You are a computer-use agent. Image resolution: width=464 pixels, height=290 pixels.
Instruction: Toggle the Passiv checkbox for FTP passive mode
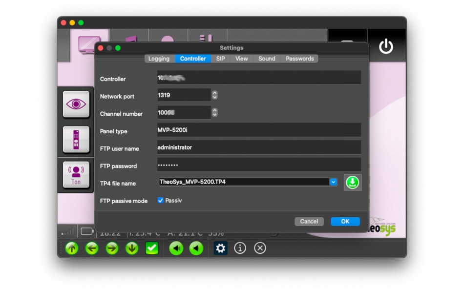(x=160, y=200)
